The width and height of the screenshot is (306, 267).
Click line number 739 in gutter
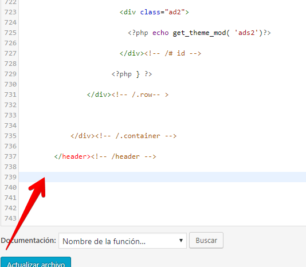[10, 177]
